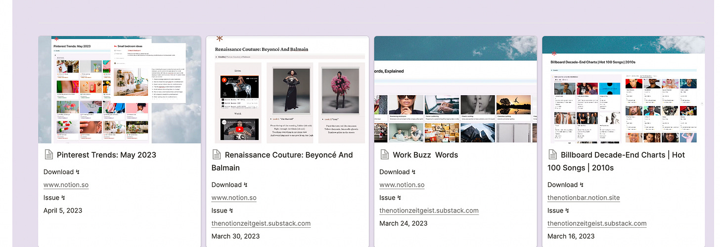The height and width of the screenshot is (247, 720).
Task: Open the Billboard Decade-End Charts card title
Action: [616, 161]
